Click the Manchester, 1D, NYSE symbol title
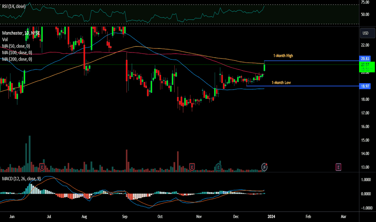Viewport: 376px width, 222px height. click(x=21, y=33)
